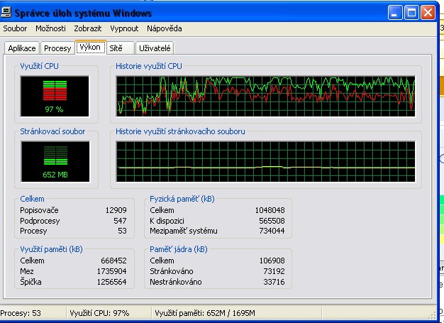Image resolution: width=444 pixels, height=323 pixels.
Task: Click the Historie využití CPU label
Action: tap(149, 66)
